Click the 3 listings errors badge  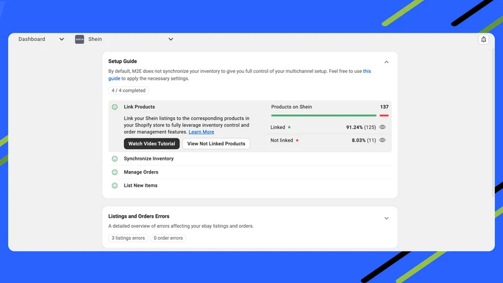(128, 238)
